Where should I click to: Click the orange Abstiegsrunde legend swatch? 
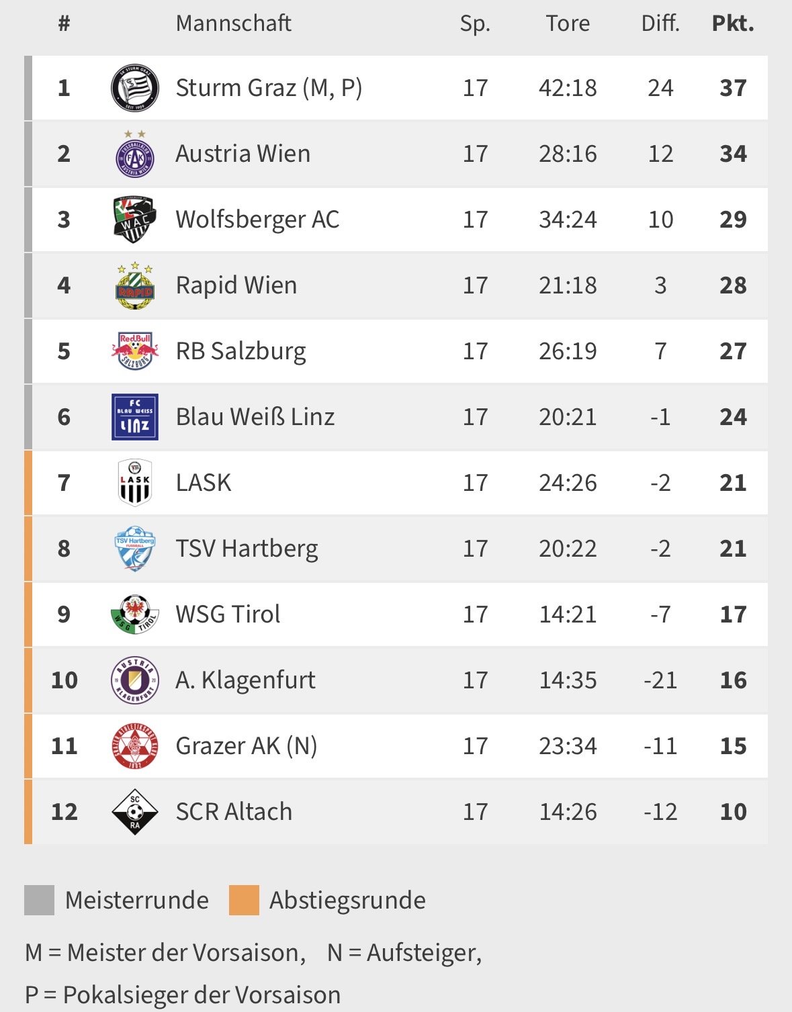click(x=244, y=900)
